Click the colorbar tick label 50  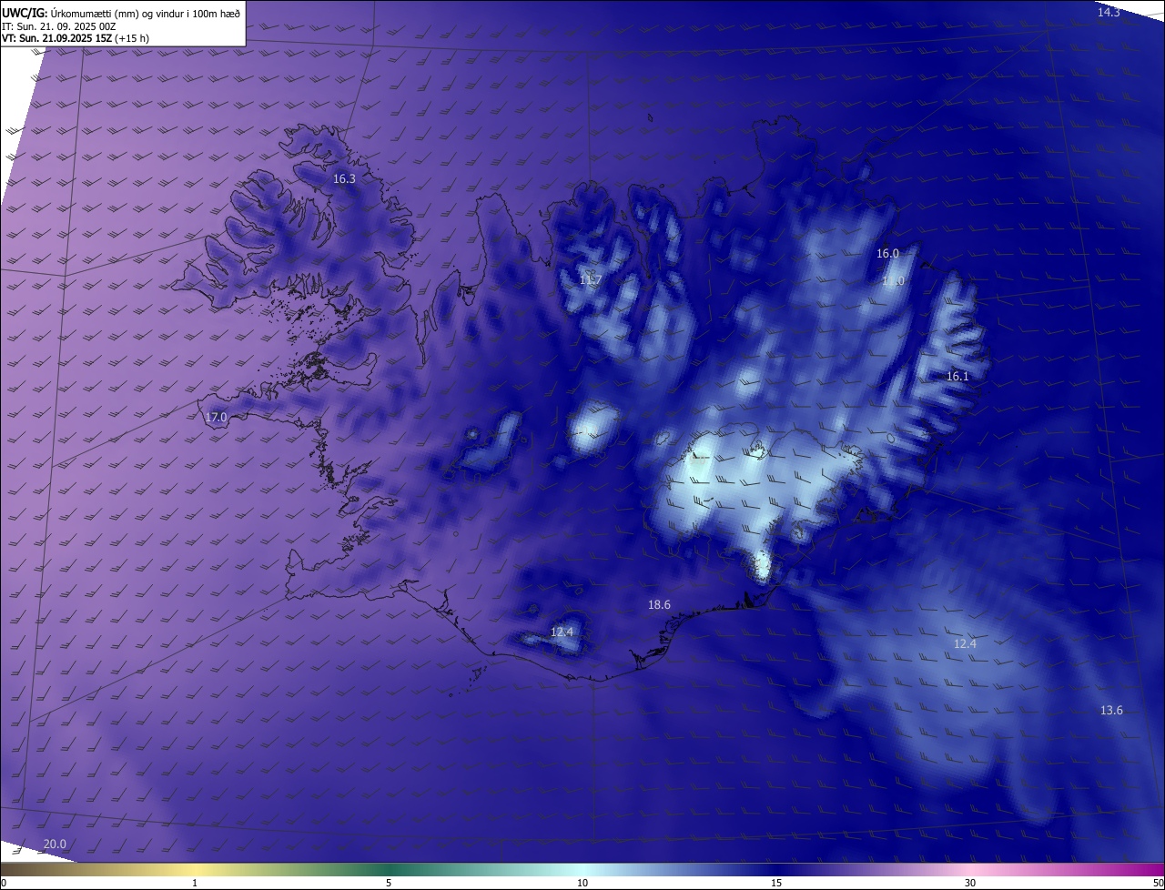point(1158,883)
